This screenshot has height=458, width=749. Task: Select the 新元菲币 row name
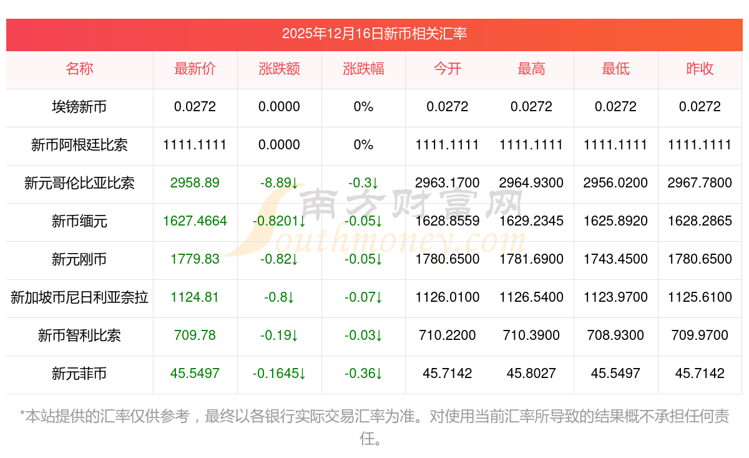coord(79,374)
